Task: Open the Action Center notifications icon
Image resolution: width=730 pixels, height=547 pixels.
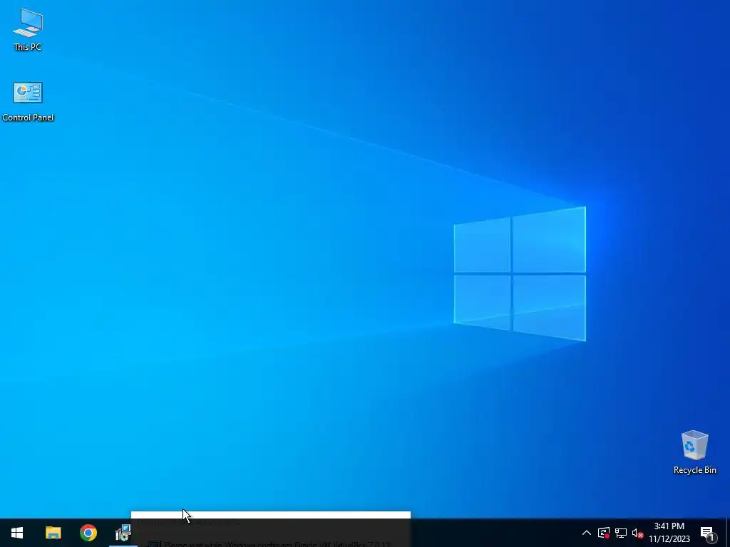Action: point(707,533)
